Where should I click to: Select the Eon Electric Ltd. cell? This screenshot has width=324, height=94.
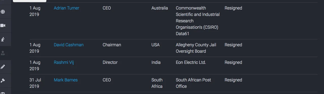191,62
